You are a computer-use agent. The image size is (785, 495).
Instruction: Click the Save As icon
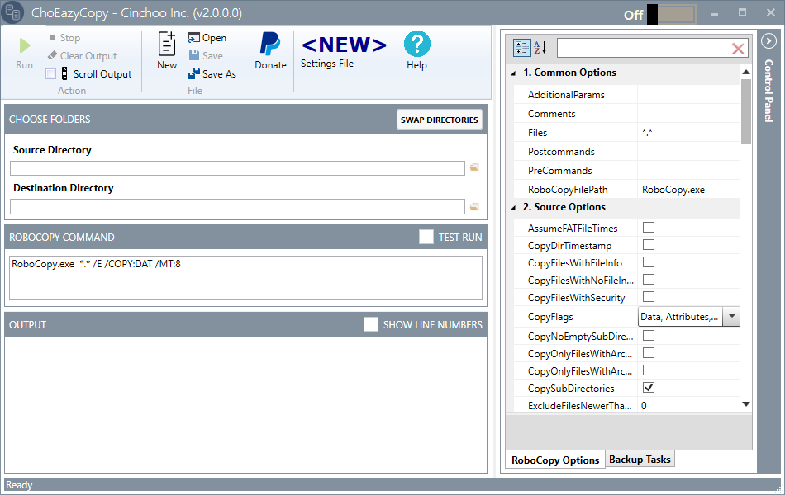point(193,73)
